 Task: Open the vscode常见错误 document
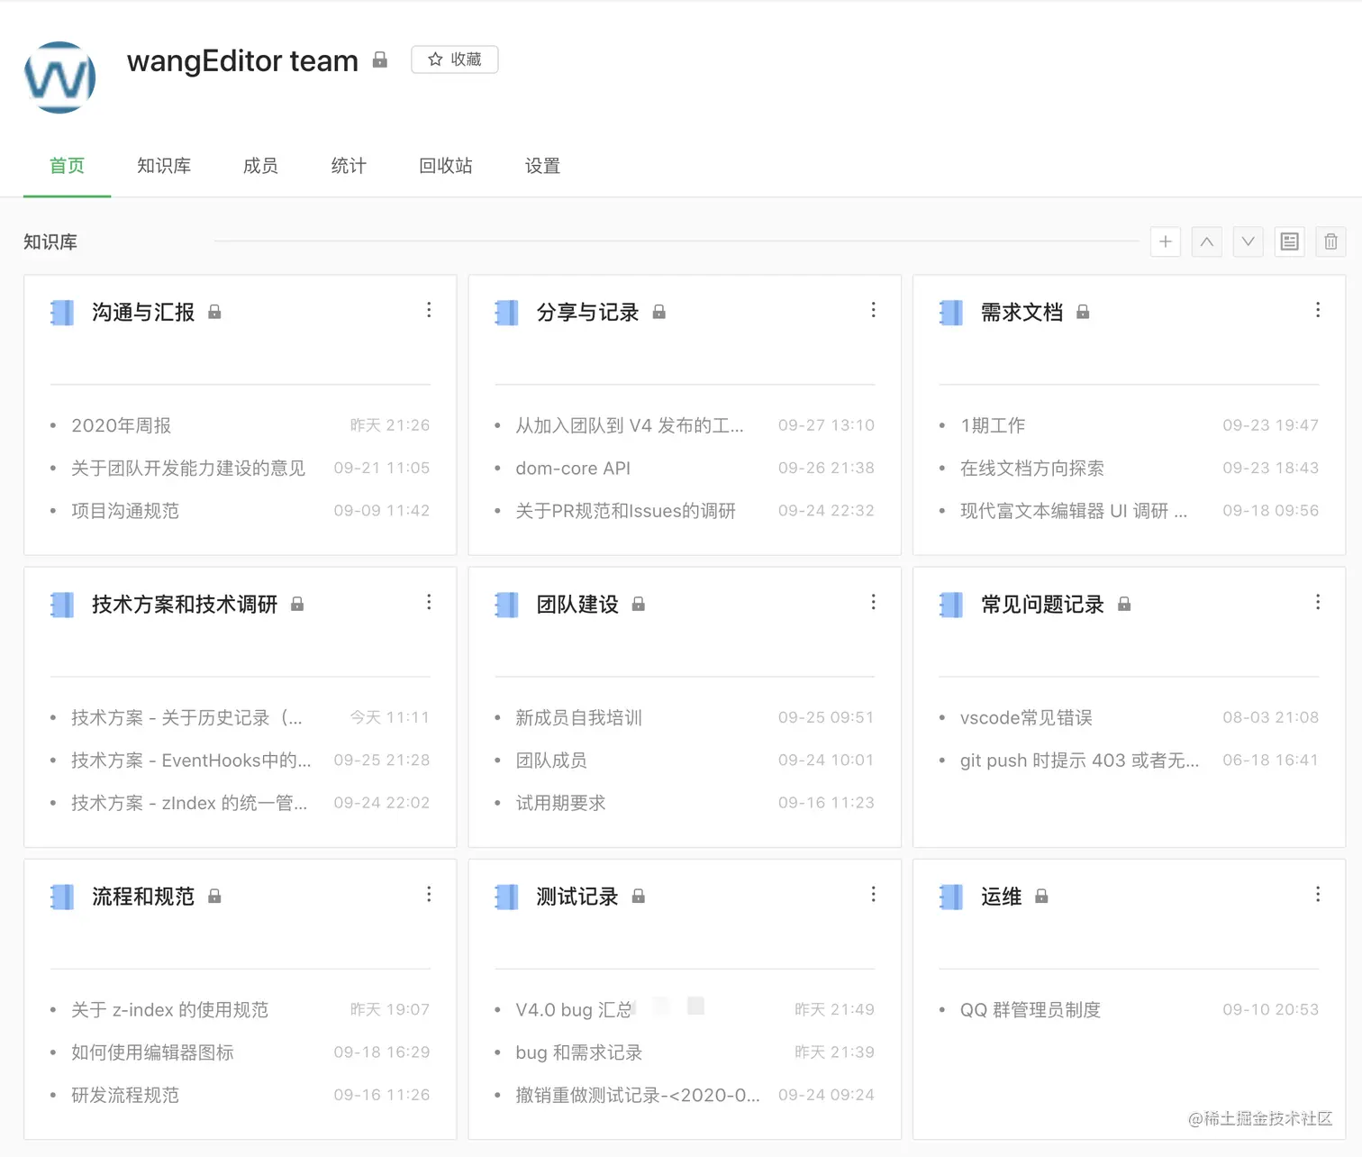click(1026, 718)
